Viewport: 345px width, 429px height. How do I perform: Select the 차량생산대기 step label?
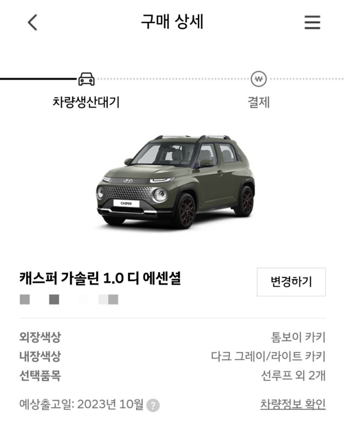(x=86, y=102)
